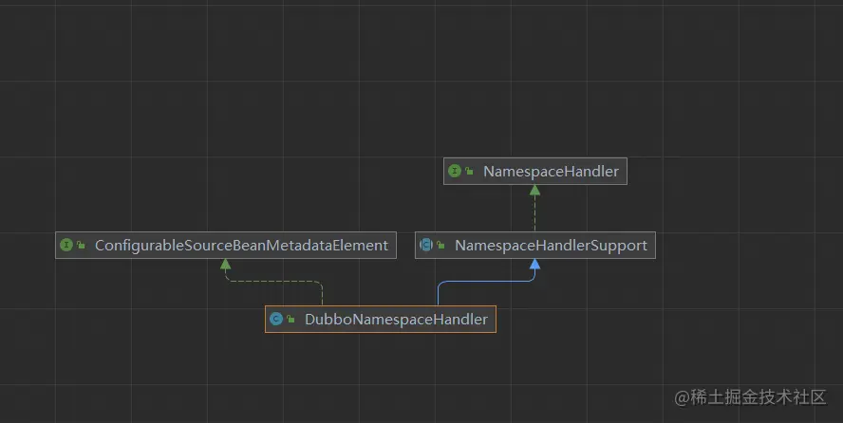
Task: Click abstract class icon of NamespaceHandlerSupport
Action: pyautogui.click(x=426, y=246)
